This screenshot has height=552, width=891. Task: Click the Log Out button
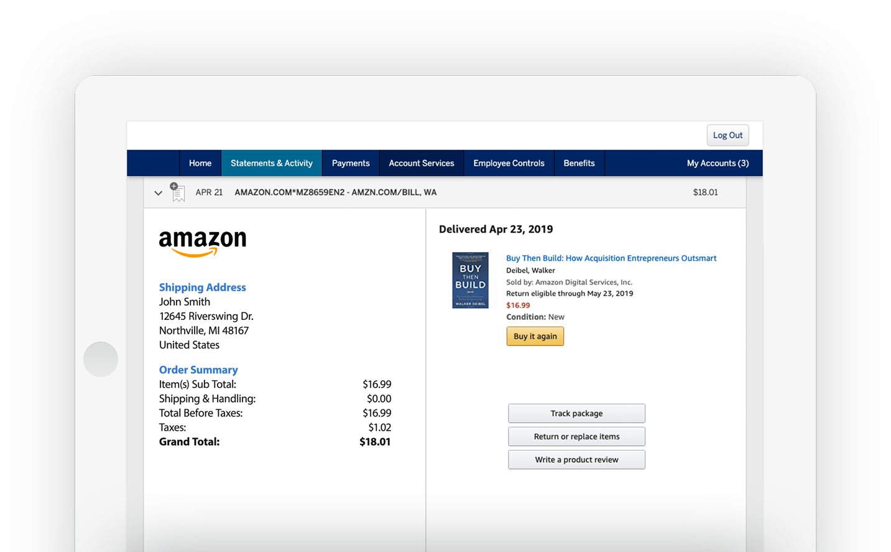727,135
